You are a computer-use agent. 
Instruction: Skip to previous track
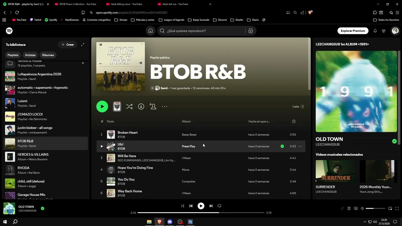click(191, 206)
